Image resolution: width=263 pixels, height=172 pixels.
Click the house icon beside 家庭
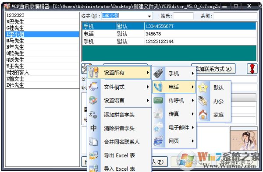click(x=203, y=115)
